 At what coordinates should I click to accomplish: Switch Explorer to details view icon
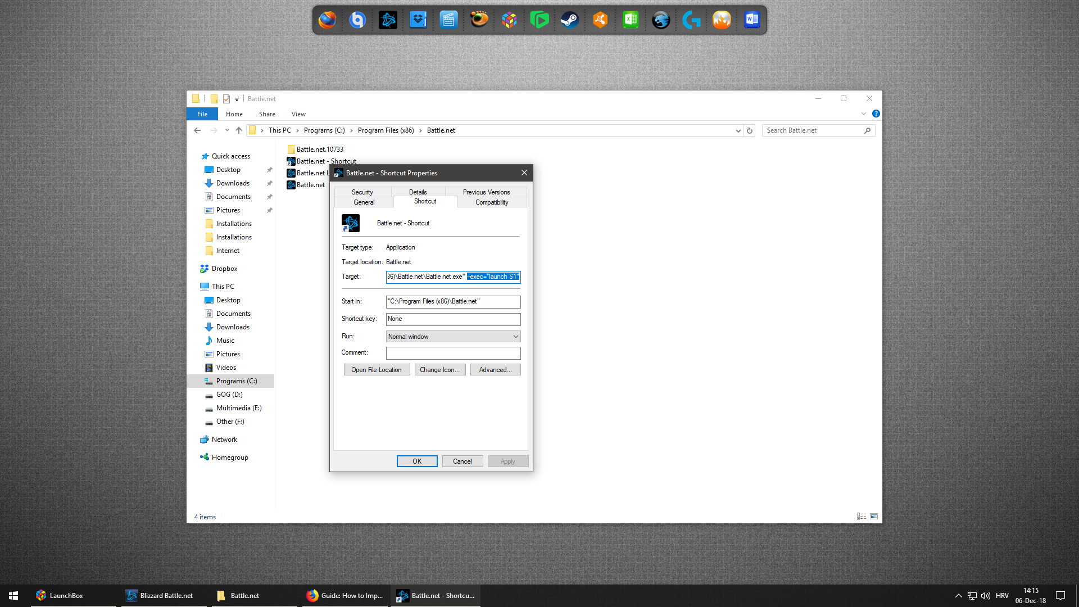pyautogui.click(x=861, y=517)
